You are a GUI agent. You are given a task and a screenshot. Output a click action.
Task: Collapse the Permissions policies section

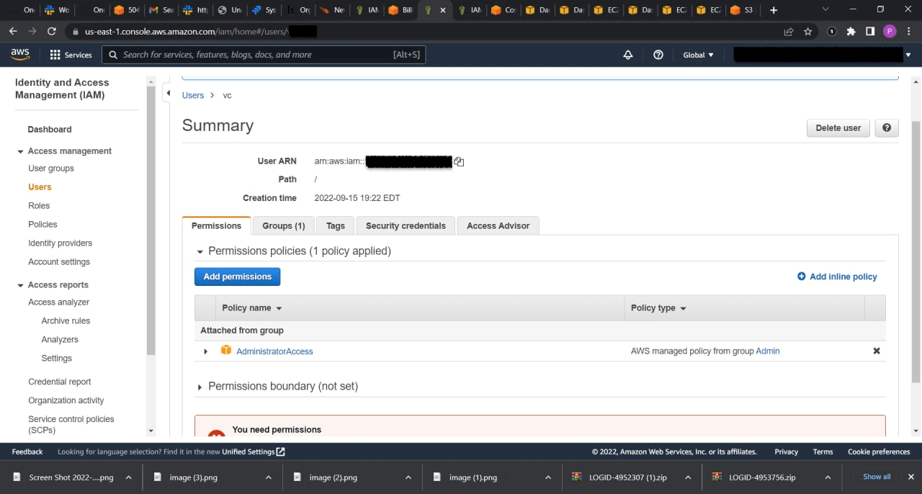coord(200,252)
